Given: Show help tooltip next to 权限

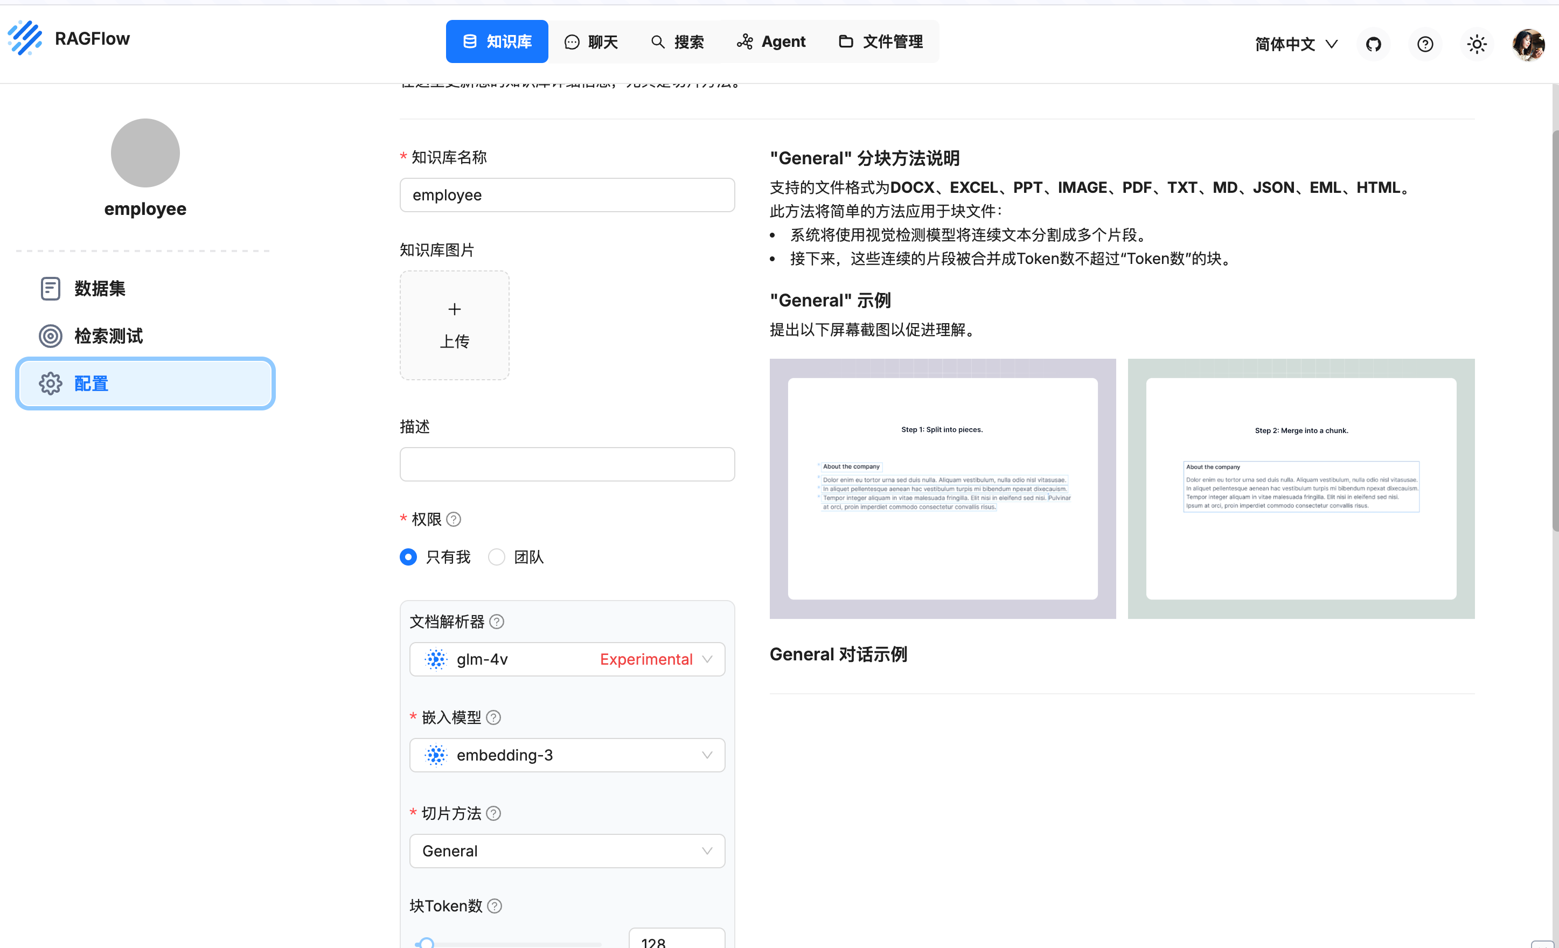Looking at the screenshot, I should (x=454, y=520).
